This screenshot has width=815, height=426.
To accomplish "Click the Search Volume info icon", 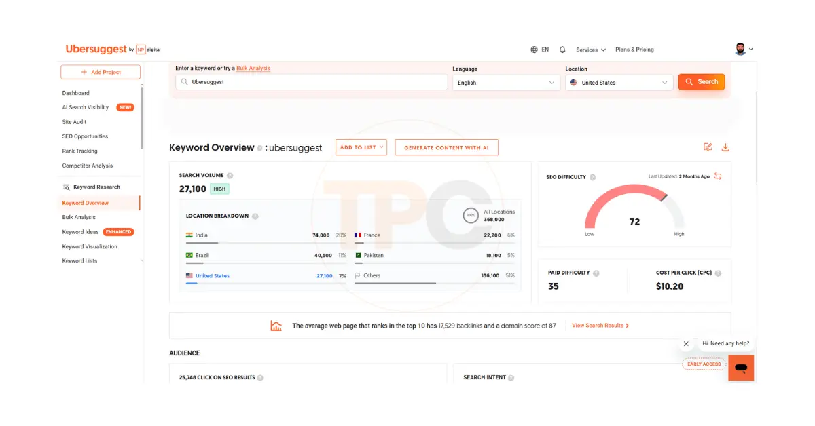I will [230, 176].
